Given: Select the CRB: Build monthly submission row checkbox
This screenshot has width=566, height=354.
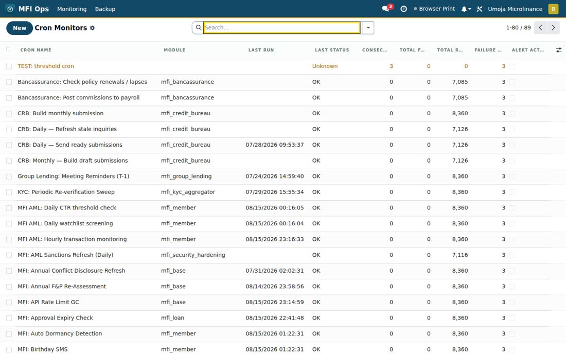Looking at the screenshot, I should click(9, 114).
